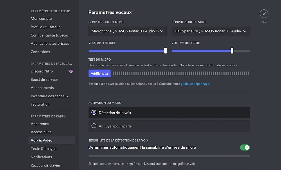Screen dimensions: 281x170
Task: Open the input device Microphone dropdown
Action: [127, 31]
